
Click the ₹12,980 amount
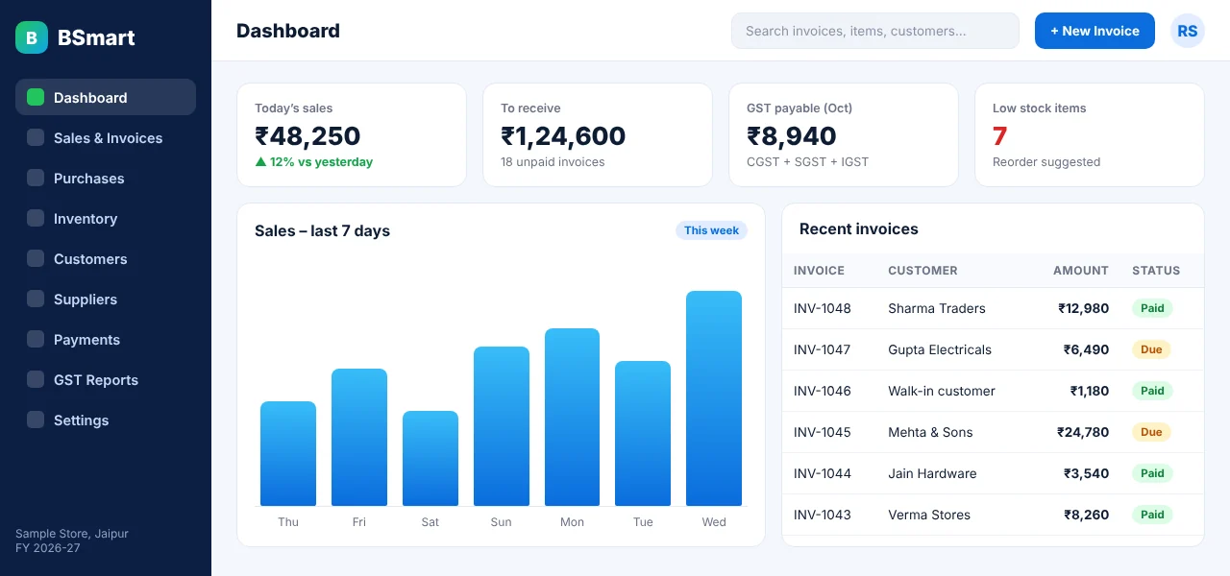1084,308
